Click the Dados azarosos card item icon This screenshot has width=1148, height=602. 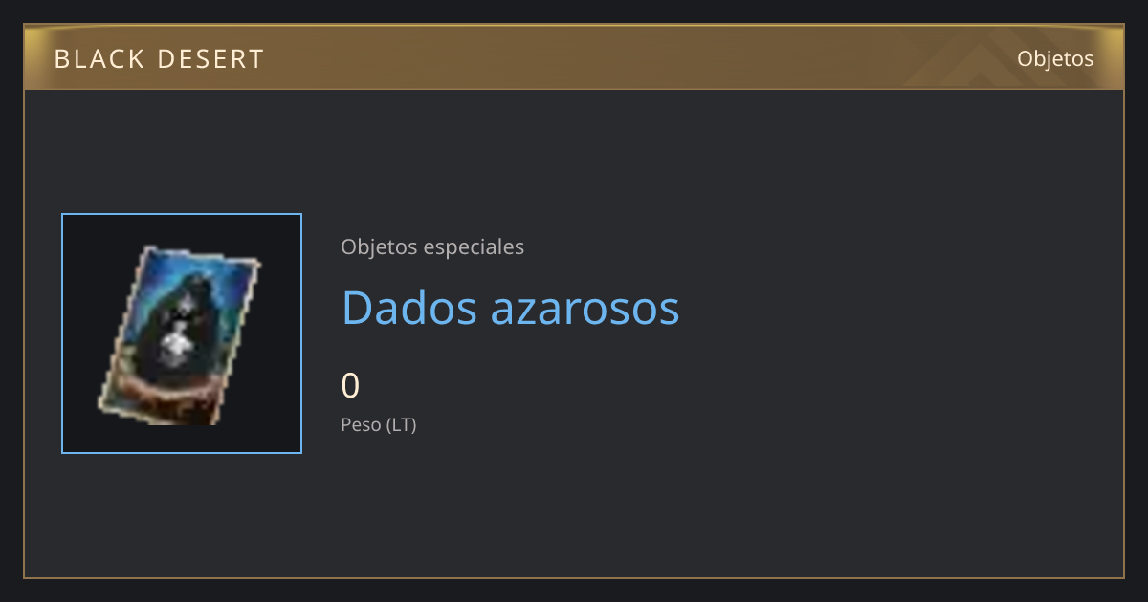[179, 335]
